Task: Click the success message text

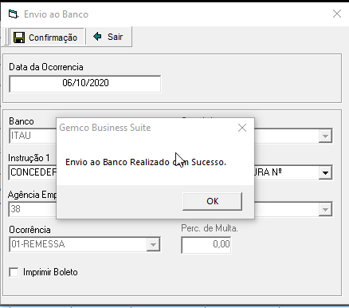Action: (146, 162)
